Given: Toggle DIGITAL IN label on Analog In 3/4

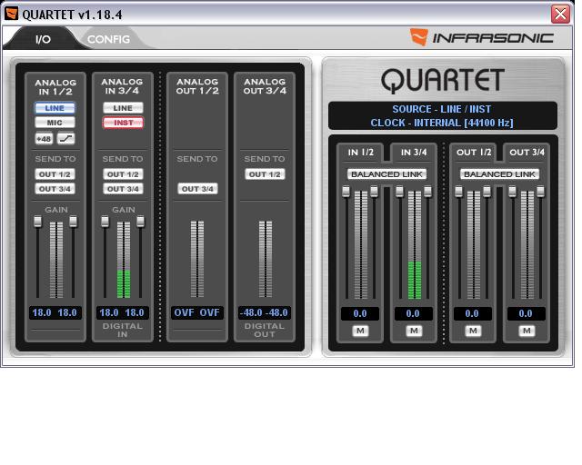Looking at the screenshot, I should pos(123,330).
